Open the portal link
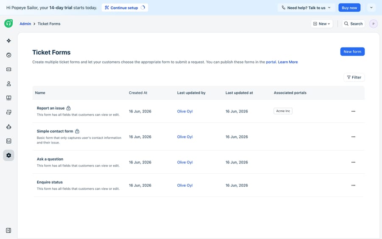This screenshot has width=382, height=239. [x=271, y=62]
